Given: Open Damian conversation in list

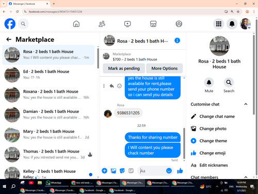Looking at the screenshot, I should point(49,115).
